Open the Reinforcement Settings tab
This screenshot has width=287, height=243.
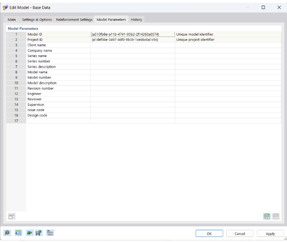[x=74, y=20]
